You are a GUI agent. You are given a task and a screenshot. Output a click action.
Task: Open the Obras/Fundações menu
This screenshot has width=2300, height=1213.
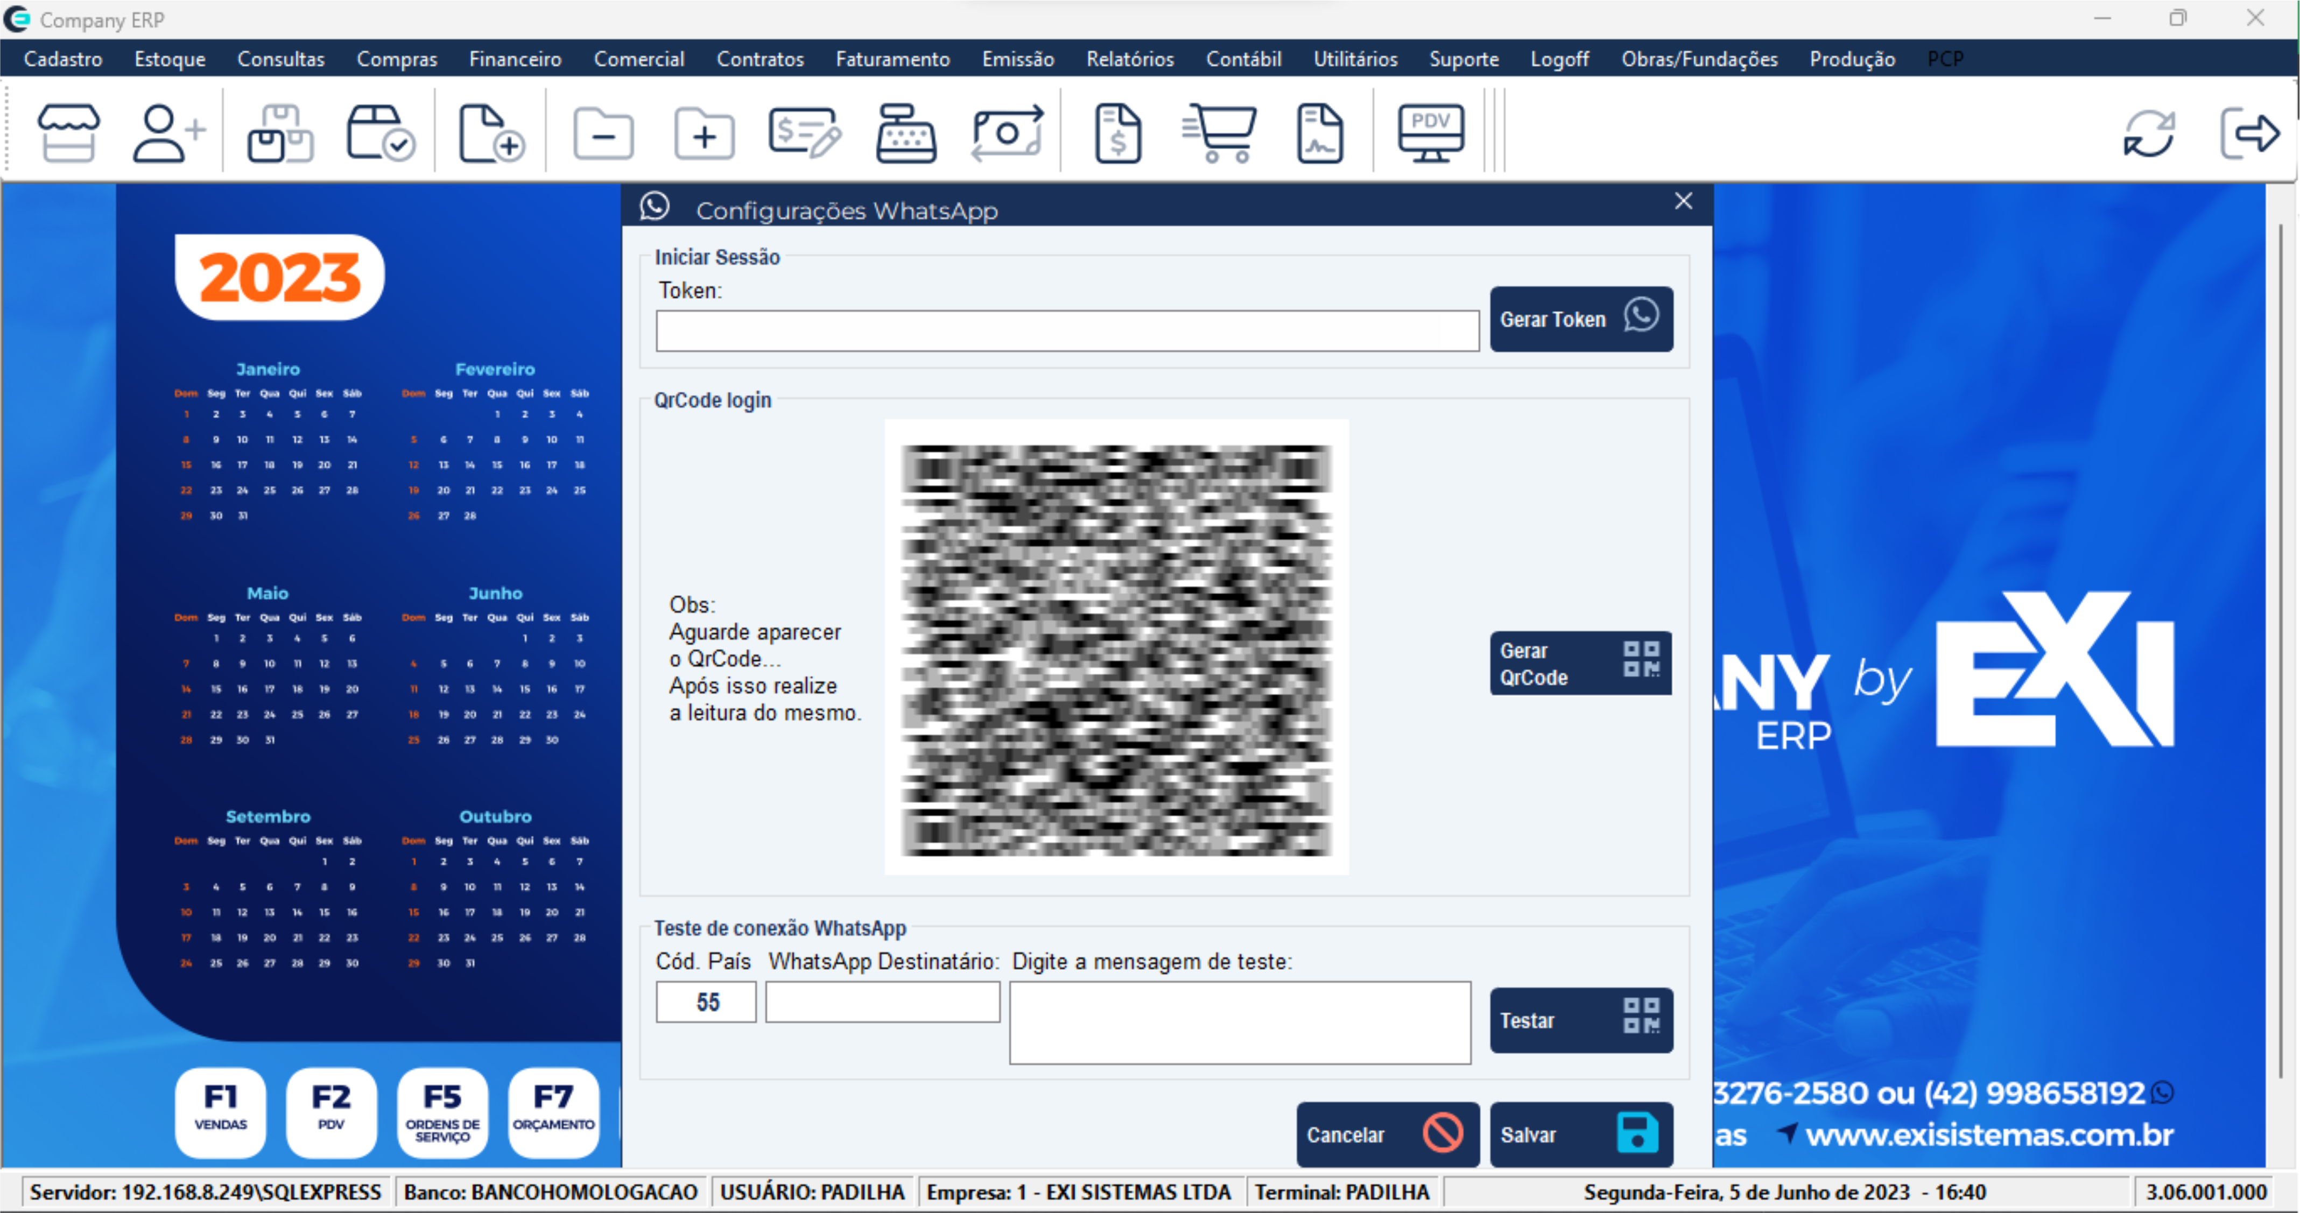[1699, 59]
